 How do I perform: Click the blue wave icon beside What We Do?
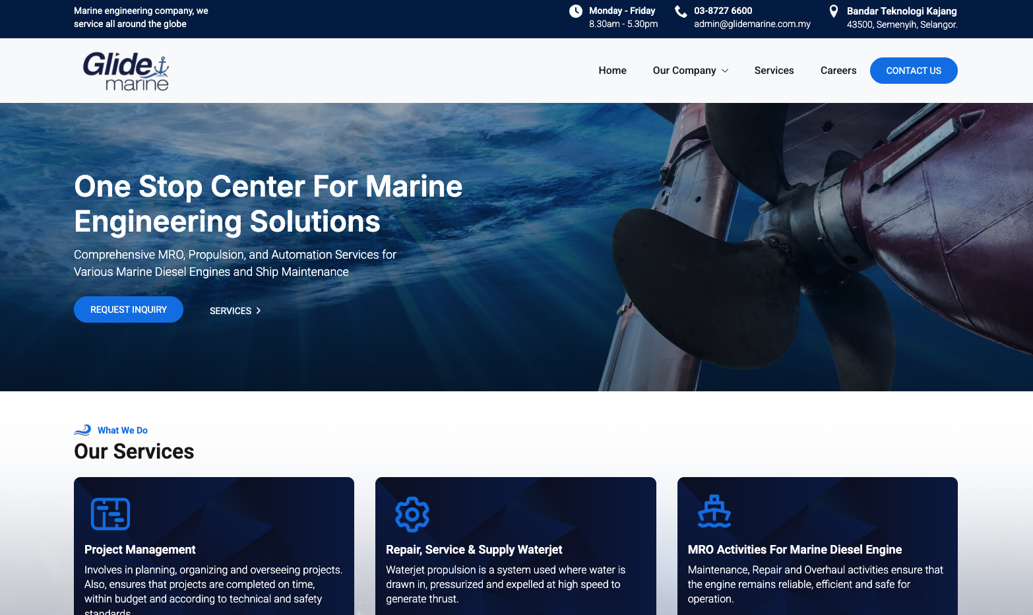click(x=82, y=430)
